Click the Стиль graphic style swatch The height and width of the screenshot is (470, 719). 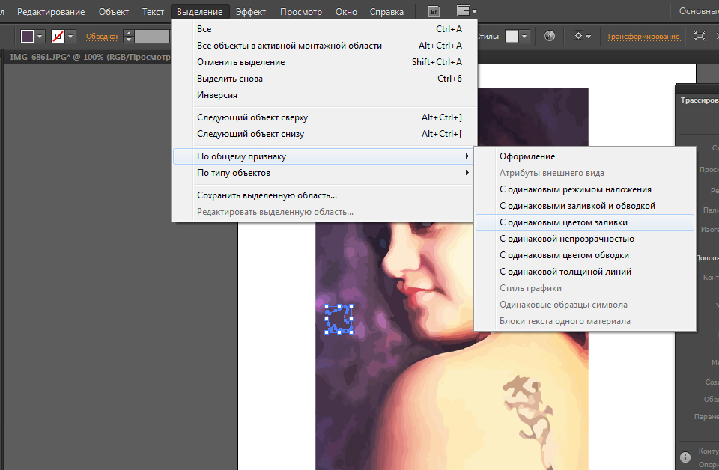512,36
